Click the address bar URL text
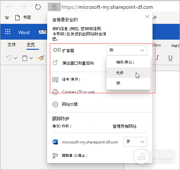The width and height of the screenshot is (180, 170). [107, 7]
